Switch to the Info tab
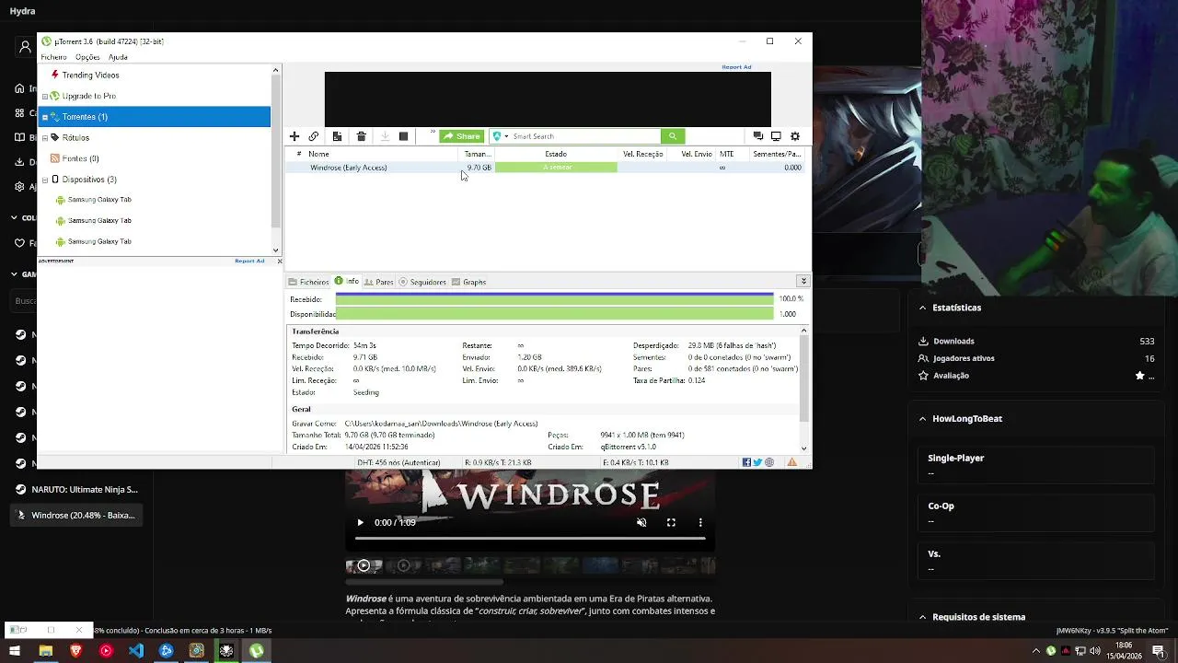1178x663 pixels. 347,282
